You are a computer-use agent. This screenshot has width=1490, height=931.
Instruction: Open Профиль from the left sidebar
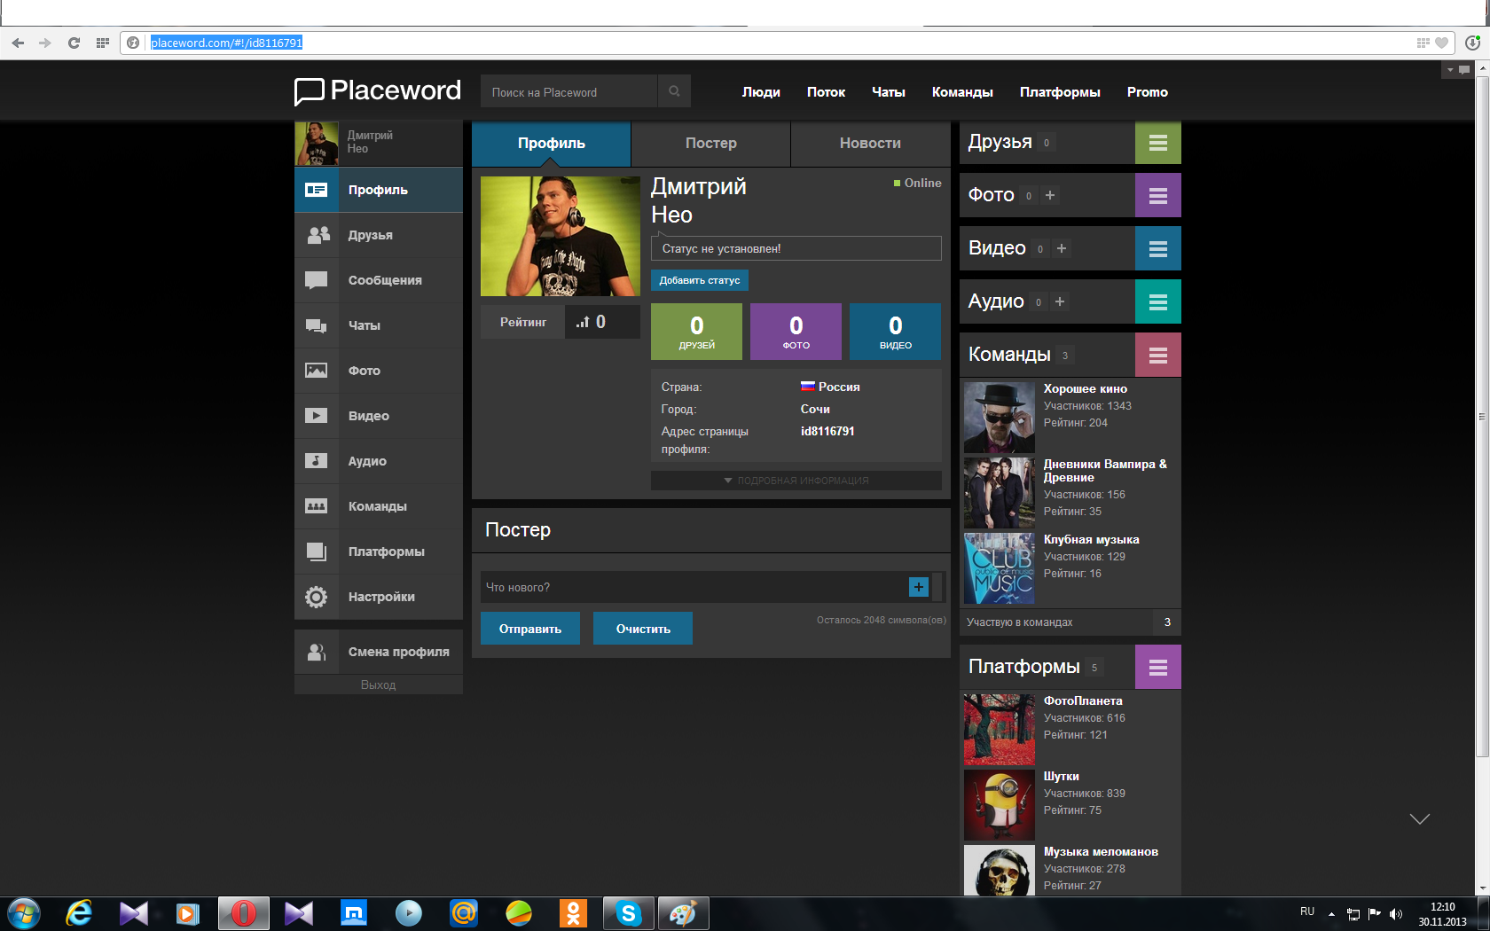[x=379, y=190]
